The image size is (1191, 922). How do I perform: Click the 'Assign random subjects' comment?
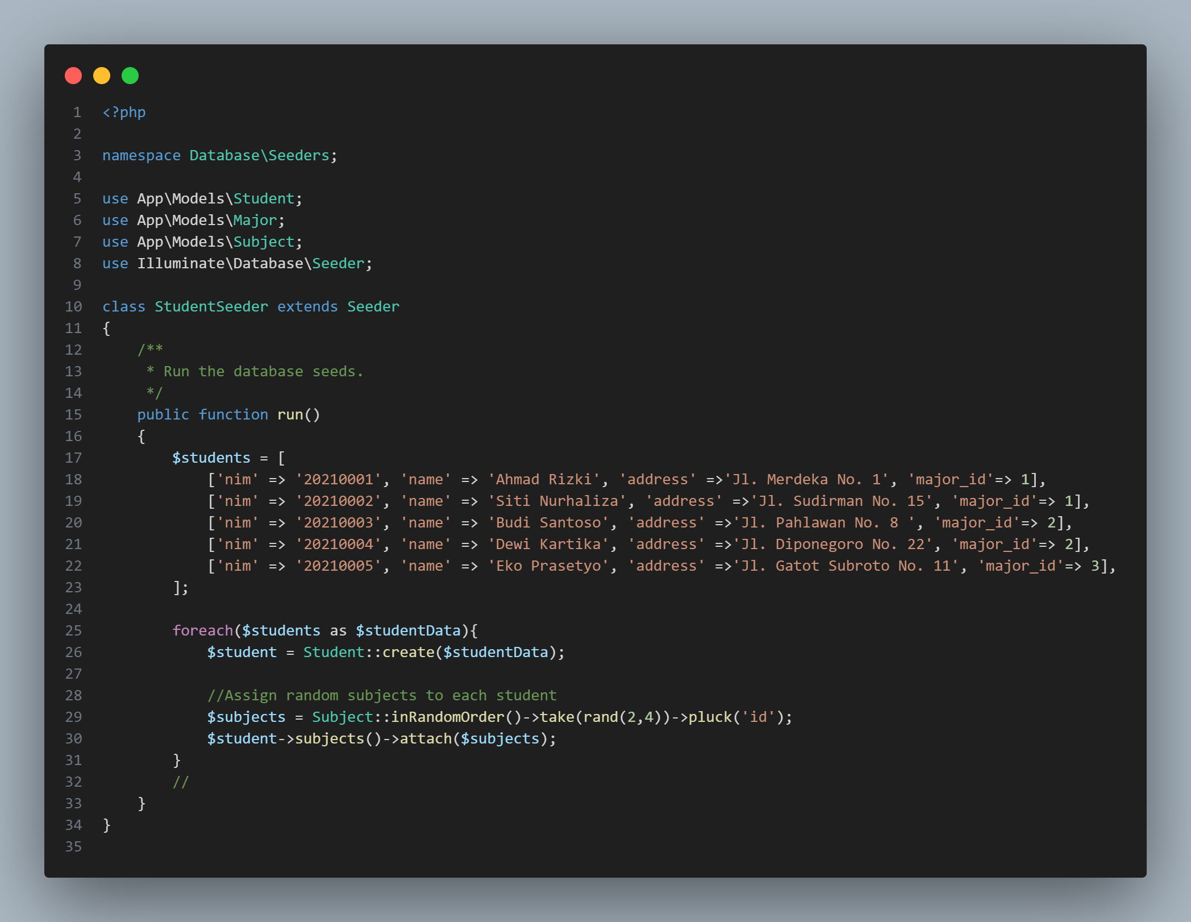coord(382,696)
